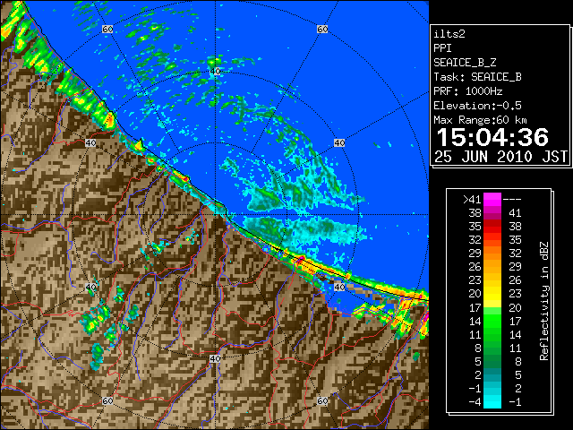Select the "PPI" scan type text
Image resolution: width=573 pixels, height=430 pixels.
pyautogui.click(x=442, y=48)
